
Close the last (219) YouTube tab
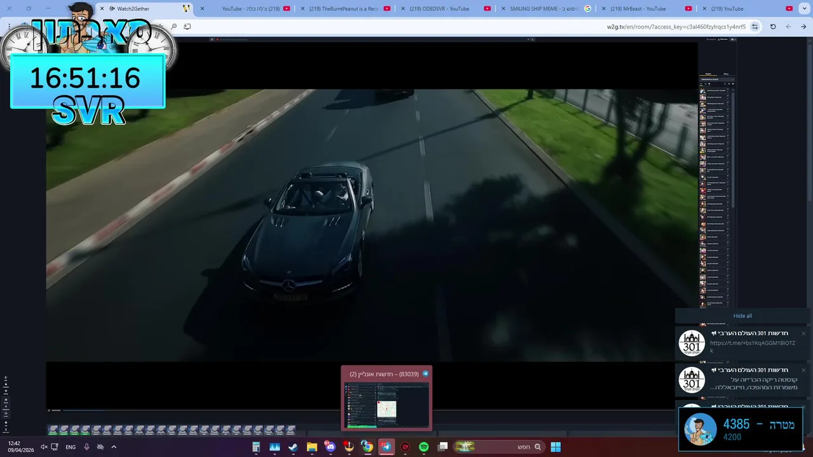click(x=704, y=9)
